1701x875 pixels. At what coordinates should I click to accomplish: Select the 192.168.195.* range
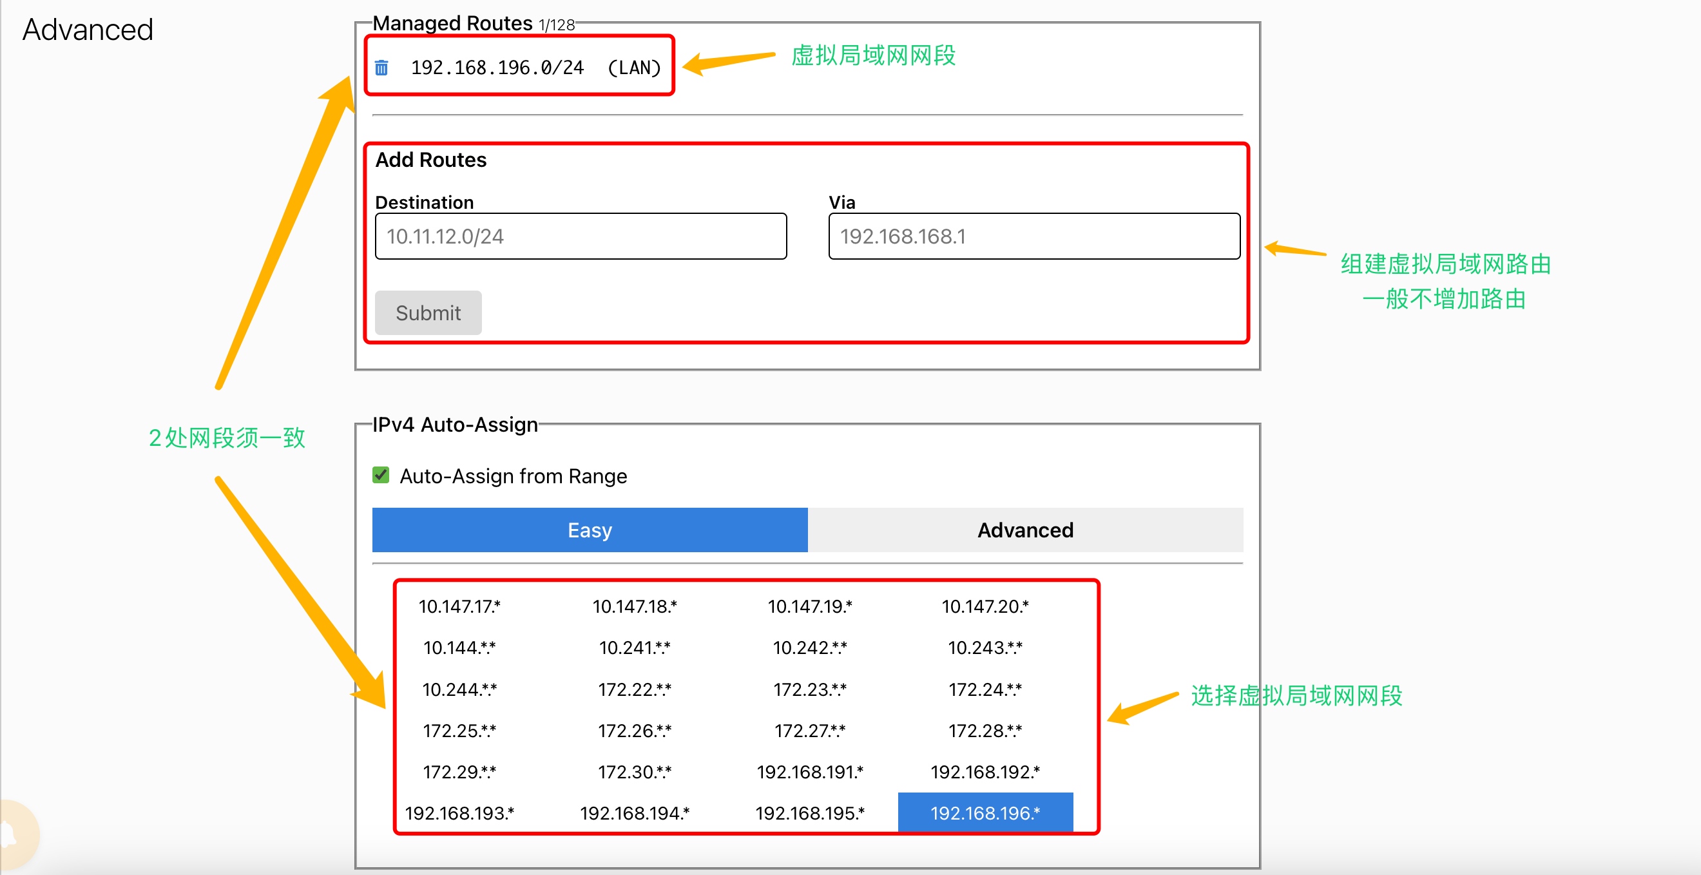[809, 813]
